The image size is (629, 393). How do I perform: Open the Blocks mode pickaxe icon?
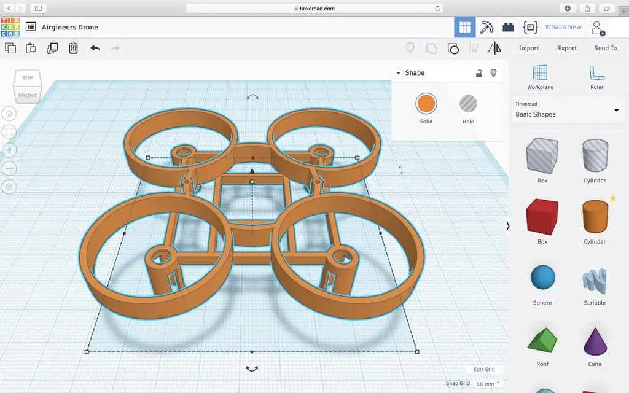point(486,27)
